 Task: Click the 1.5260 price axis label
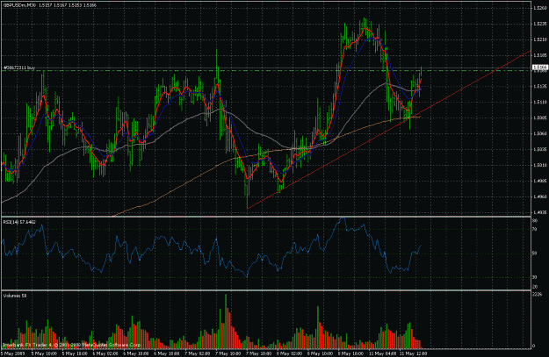[x=540, y=8]
